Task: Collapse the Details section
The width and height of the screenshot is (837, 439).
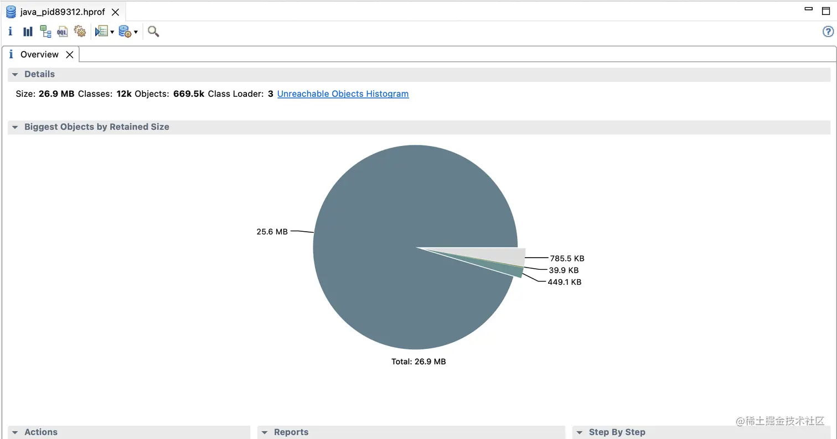Action: 15,75
